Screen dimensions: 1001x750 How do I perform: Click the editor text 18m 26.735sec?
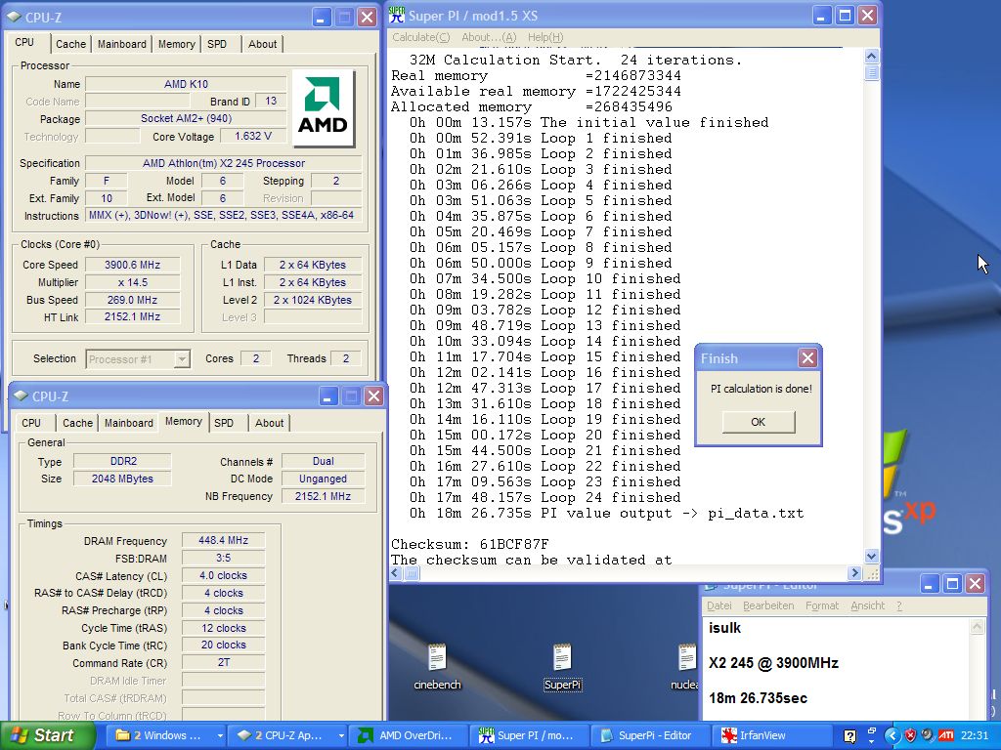pos(758,697)
